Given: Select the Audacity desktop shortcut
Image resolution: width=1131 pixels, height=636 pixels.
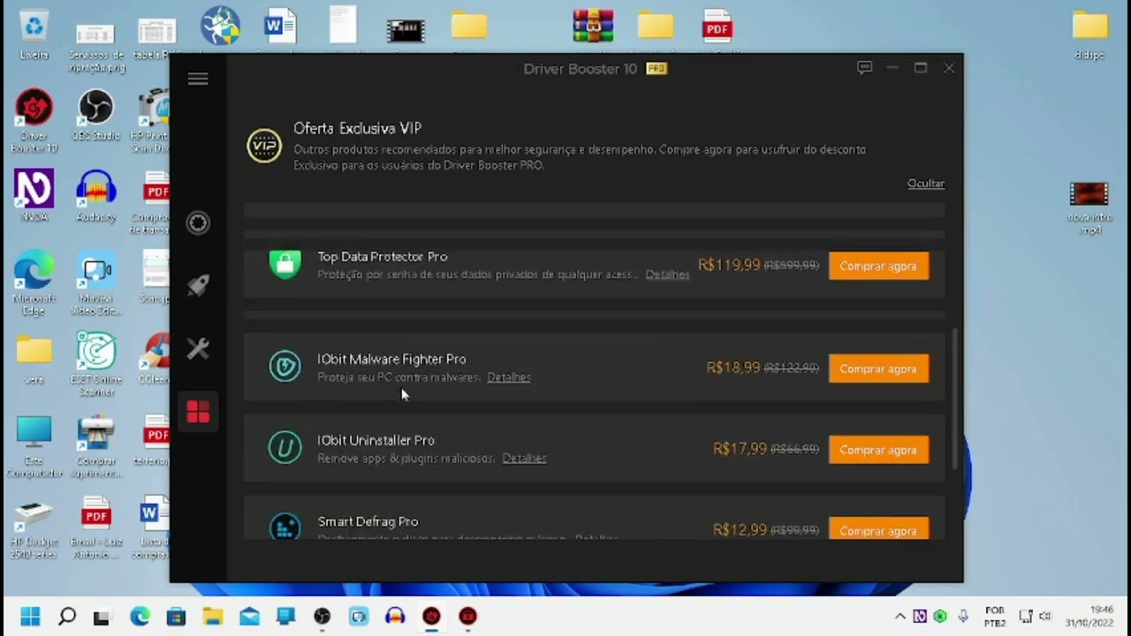Looking at the screenshot, I should pos(95,196).
